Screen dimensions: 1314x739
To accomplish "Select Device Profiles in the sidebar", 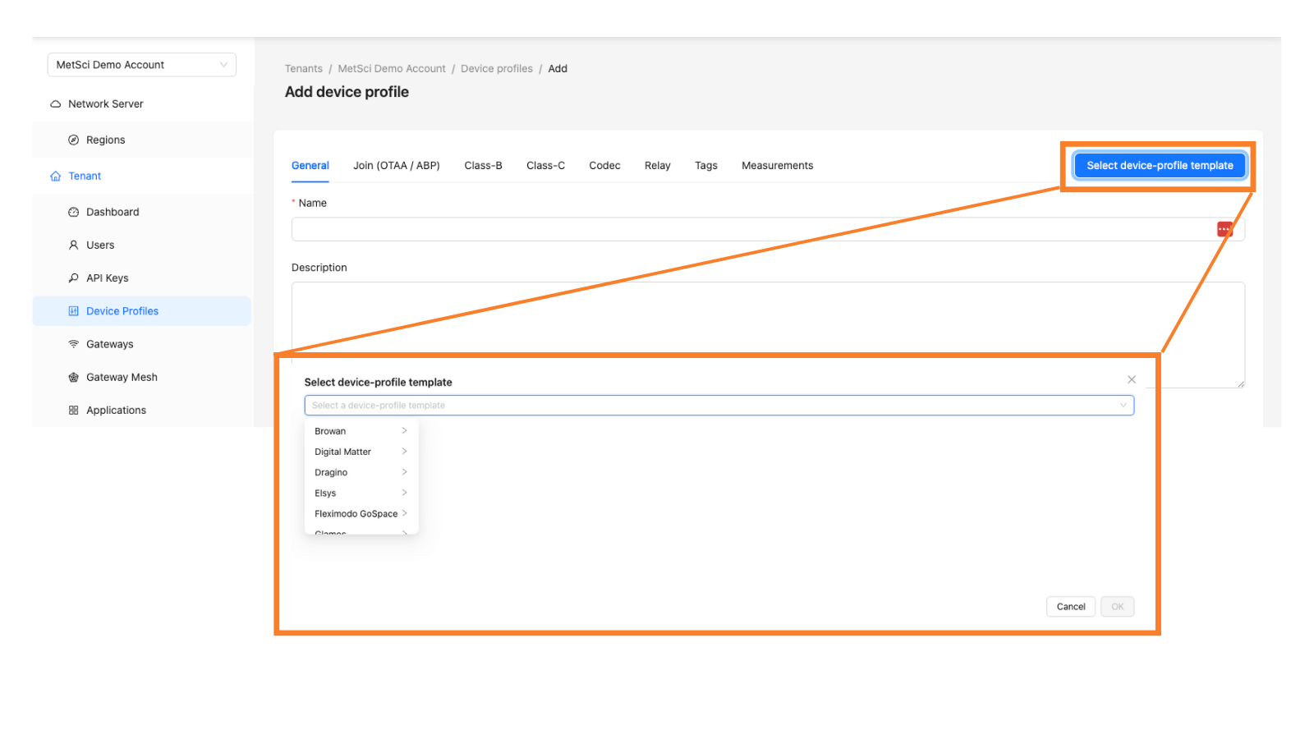I will 122,310.
